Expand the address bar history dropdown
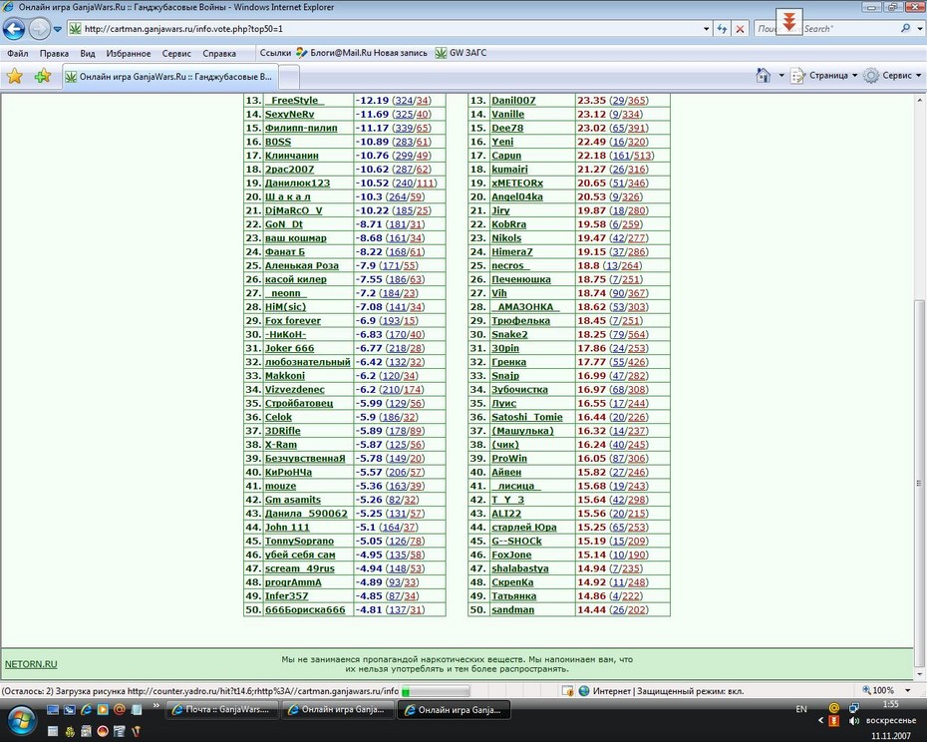The width and height of the screenshot is (927, 742). coord(706,28)
